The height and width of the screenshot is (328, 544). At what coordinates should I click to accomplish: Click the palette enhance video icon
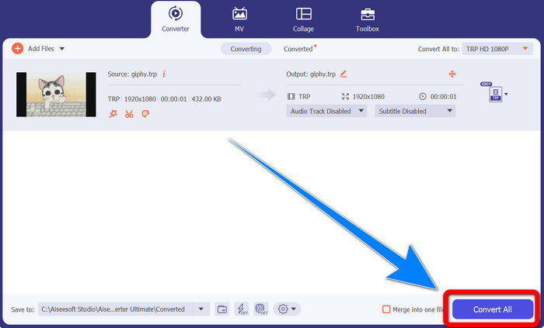click(145, 113)
